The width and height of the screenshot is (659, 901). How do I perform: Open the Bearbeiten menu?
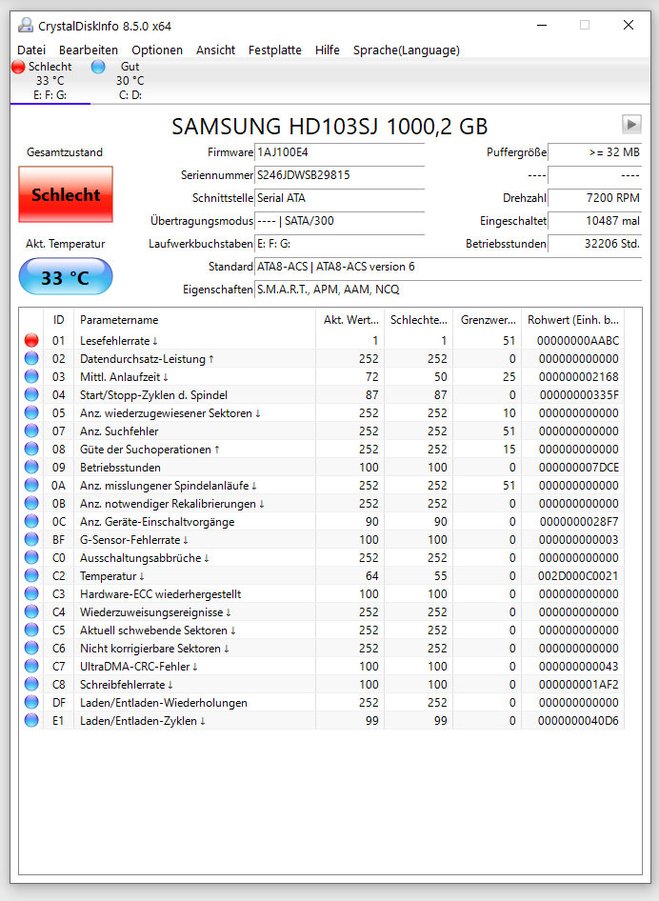coord(89,50)
